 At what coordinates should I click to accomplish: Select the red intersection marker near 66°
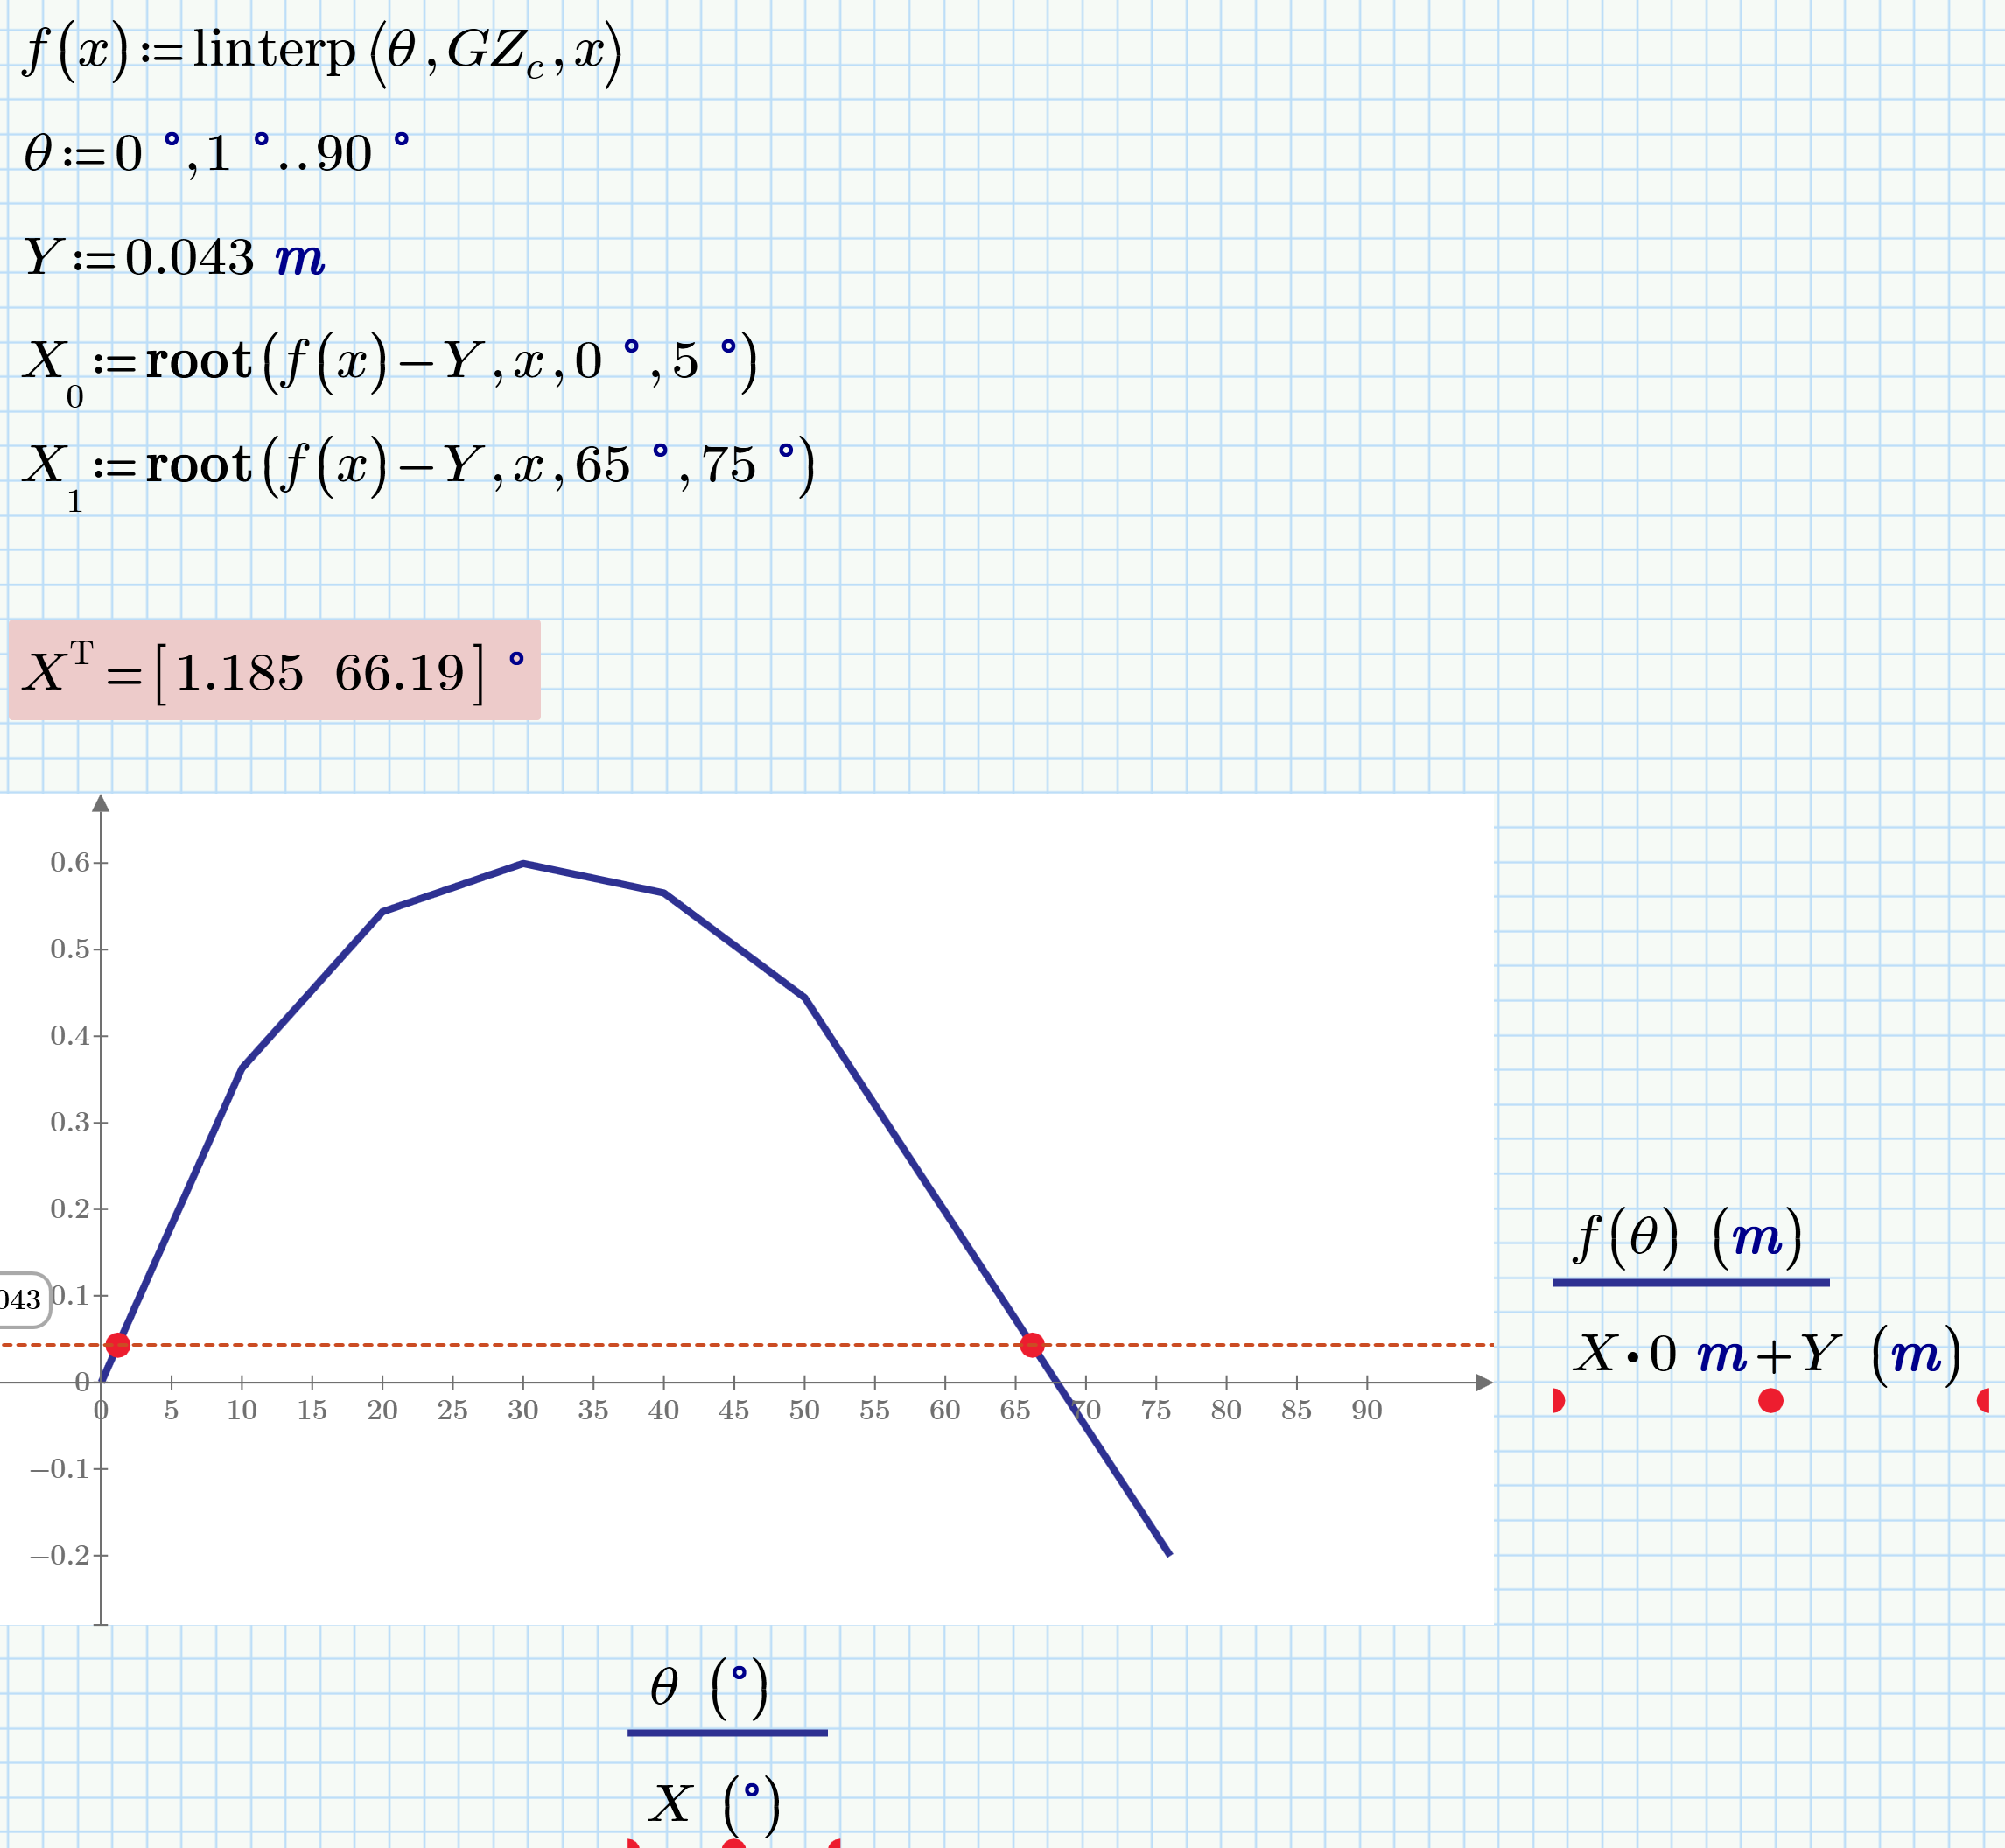point(1031,1347)
